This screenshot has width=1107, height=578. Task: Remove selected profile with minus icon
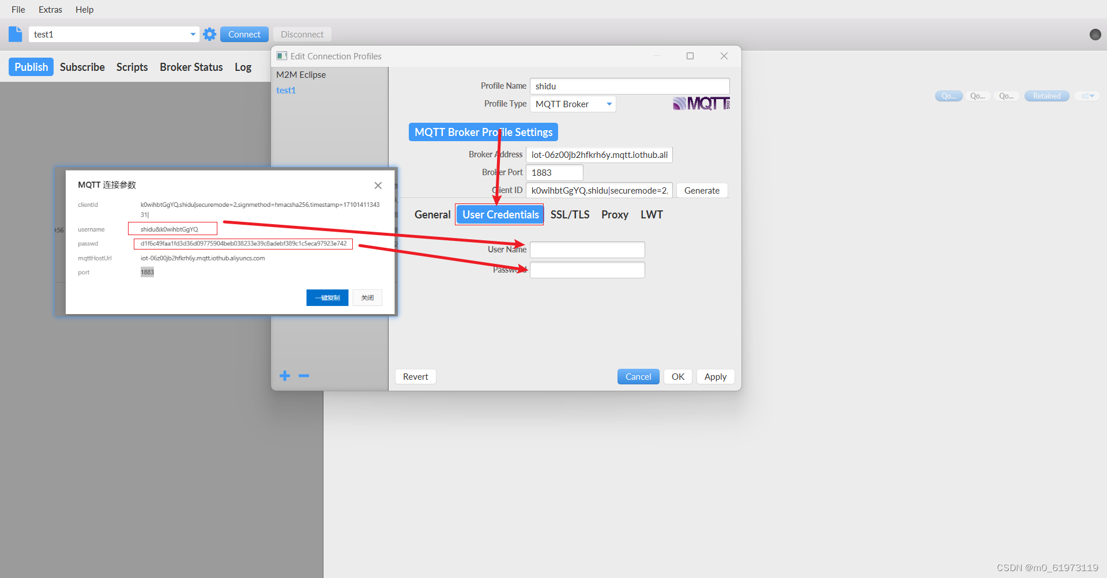[x=304, y=376]
